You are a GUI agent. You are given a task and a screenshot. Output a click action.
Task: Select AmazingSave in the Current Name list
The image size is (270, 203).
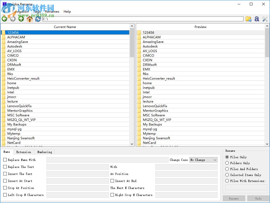[65, 42]
